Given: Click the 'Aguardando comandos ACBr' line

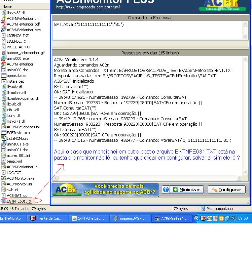Looking at the screenshot, I should pos(81,65).
